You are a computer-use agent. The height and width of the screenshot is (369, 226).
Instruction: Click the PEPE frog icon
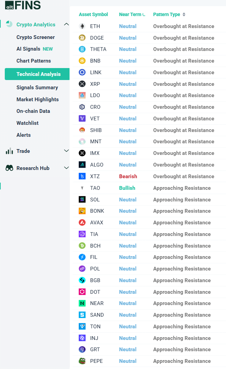pyautogui.click(x=82, y=361)
